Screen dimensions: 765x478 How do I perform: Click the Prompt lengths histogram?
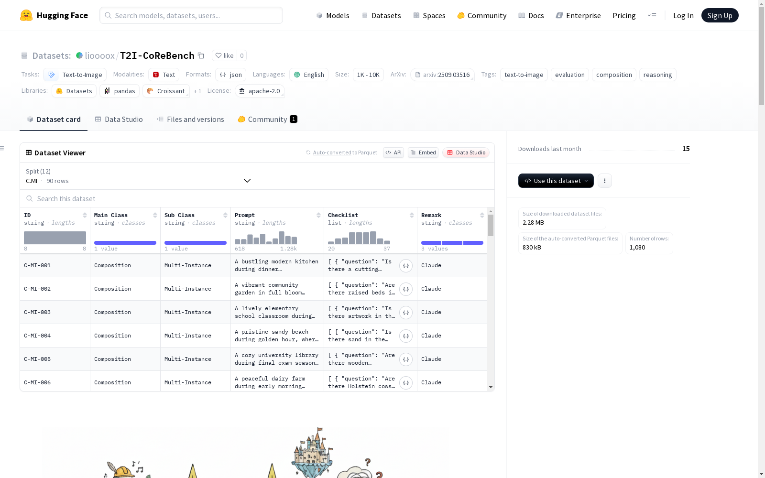pos(266,238)
